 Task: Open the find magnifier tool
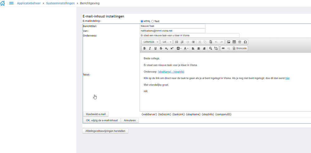tap(211, 48)
